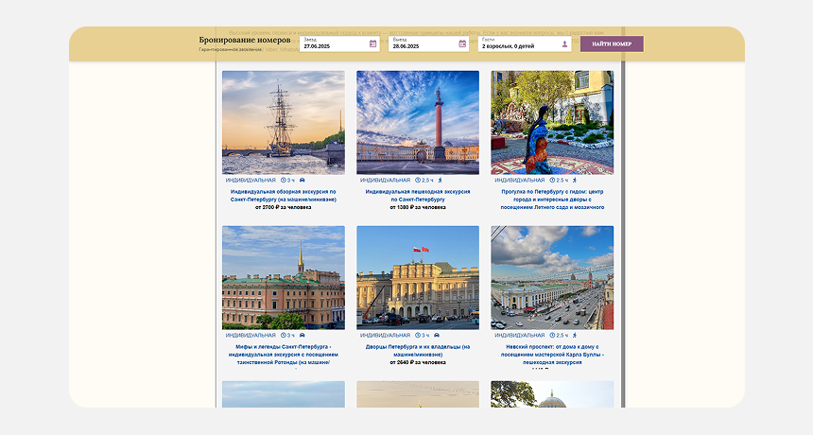Image resolution: width=813 pixels, height=435 pixels.
Task: Click the car icon under the Мифы и легенды tour
Action: point(303,336)
